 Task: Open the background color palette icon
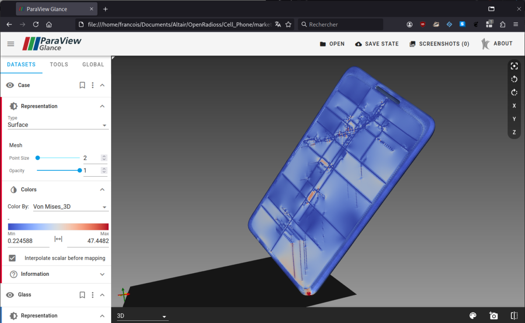[473, 315]
